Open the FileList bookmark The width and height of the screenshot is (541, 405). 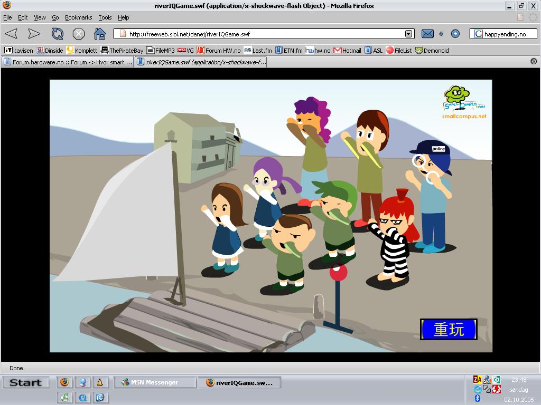[x=399, y=50]
